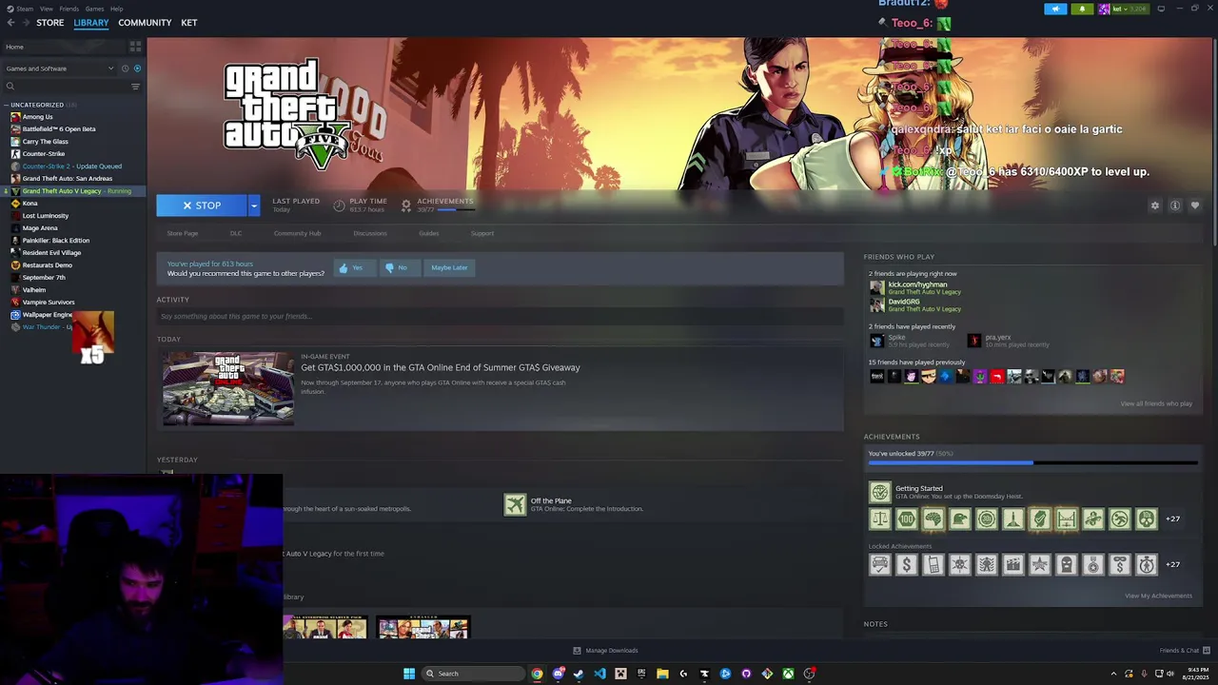The width and height of the screenshot is (1218, 685).
Task: Switch to the grid collection view
Action: [x=135, y=47]
